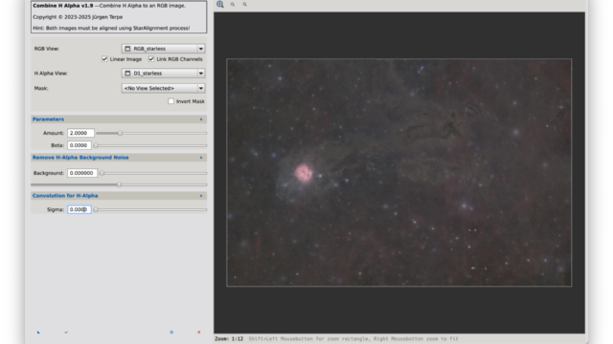The image size is (613, 344).
Task: Click the green checkmark execute icon
Action: pos(66,333)
